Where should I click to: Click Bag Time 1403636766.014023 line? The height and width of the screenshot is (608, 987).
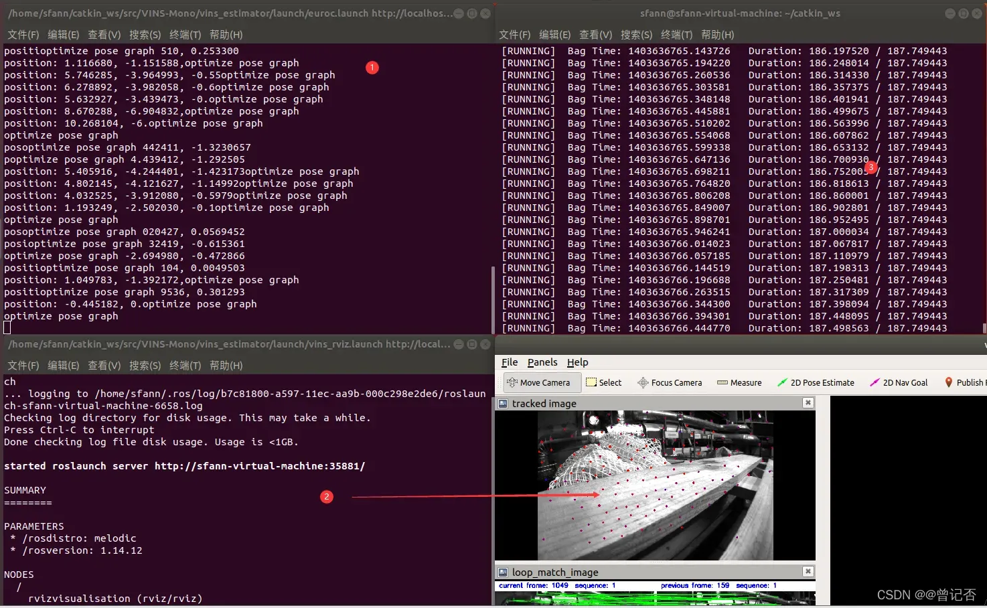click(x=725, y=244)
